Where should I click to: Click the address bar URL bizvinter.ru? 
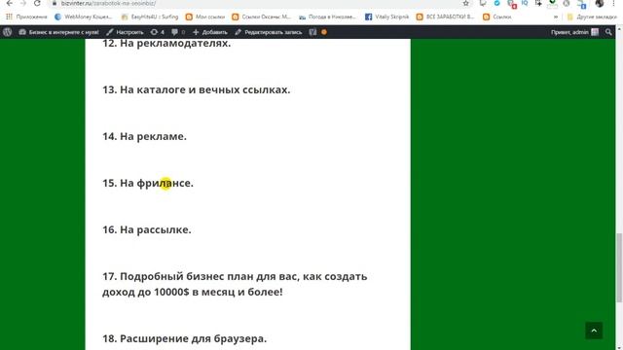coord(108,3)
